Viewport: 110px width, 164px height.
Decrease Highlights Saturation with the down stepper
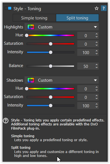[x=97, y=45]
